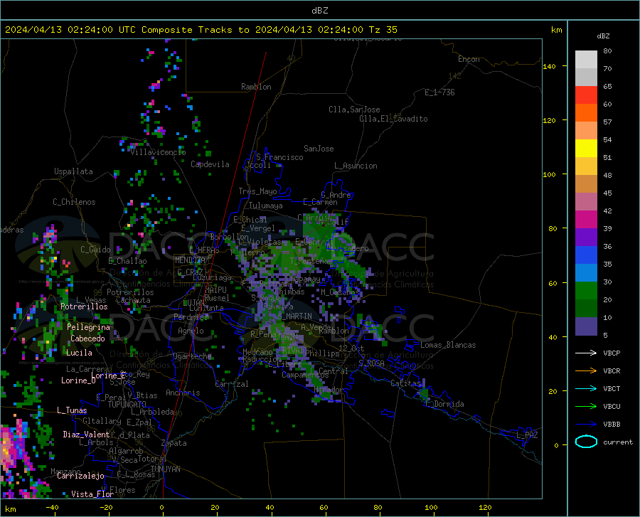Click the 80 km mark on vertical axis
The image size is (640, 517).
[x=553, y=228]
